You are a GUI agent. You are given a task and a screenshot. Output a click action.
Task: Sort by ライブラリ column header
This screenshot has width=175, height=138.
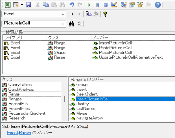click(25, 37)
